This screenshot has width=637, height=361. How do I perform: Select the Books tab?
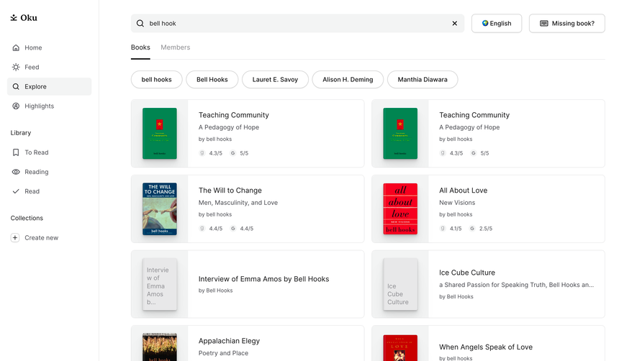pyautogui.click(x=140, y=47)
